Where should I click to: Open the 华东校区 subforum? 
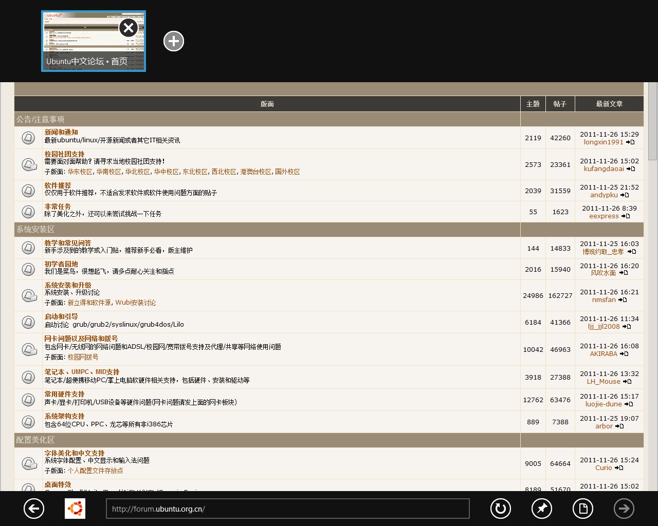coord(80,172)
